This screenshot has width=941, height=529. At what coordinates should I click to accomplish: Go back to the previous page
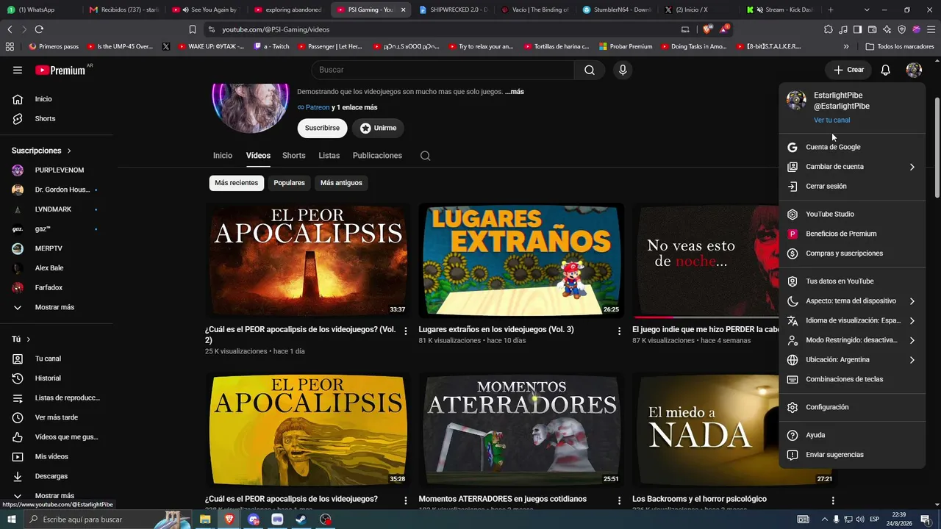point(10,29)
